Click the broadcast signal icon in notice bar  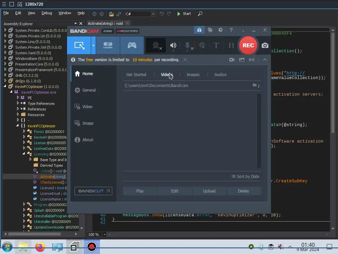(x=252, y=60)
